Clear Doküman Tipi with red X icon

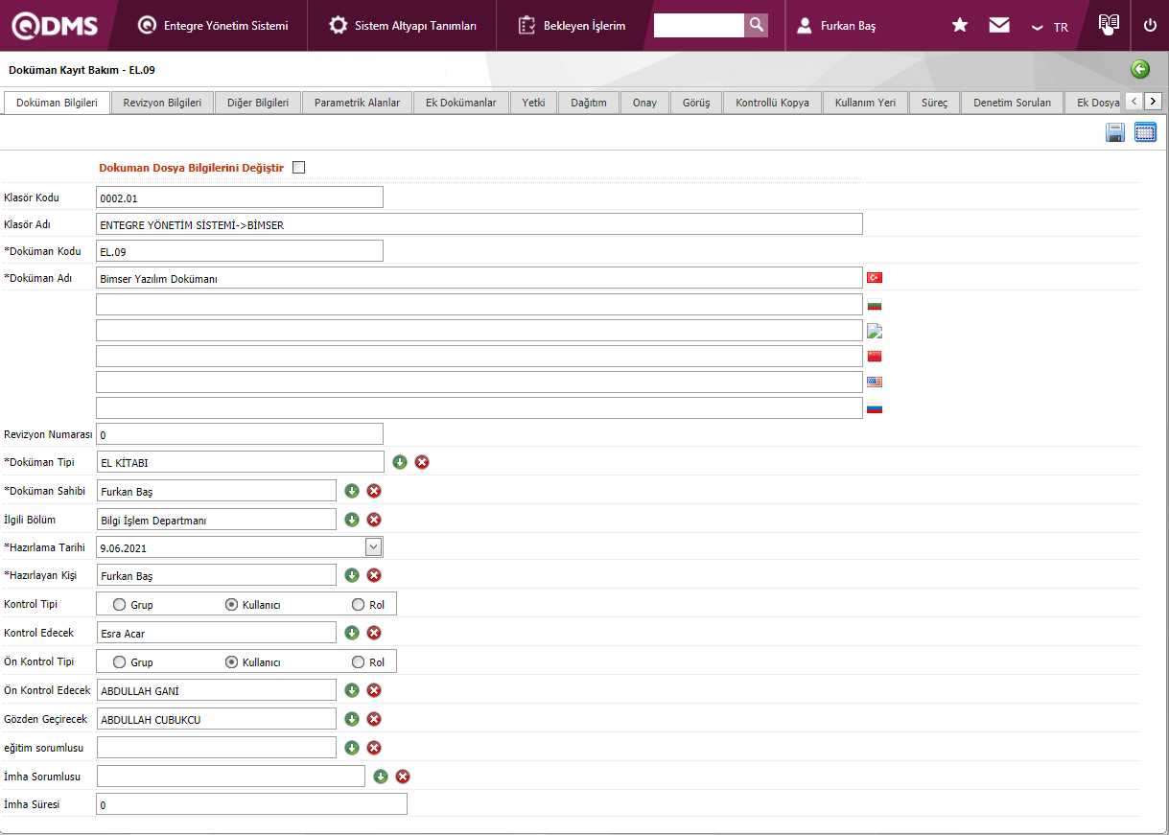click(422, 462)
